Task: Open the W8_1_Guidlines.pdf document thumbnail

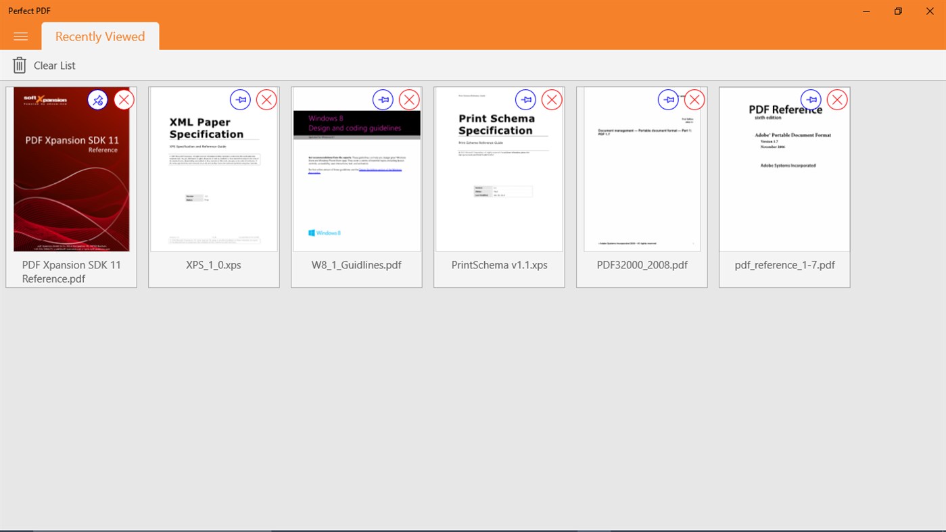Action: [356, 176]
